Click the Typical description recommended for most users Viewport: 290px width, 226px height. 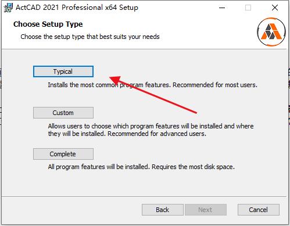point(153,85)
